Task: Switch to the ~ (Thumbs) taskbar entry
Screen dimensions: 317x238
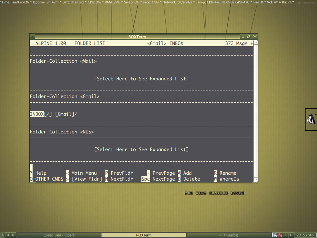Action: (x=229, y=235)
